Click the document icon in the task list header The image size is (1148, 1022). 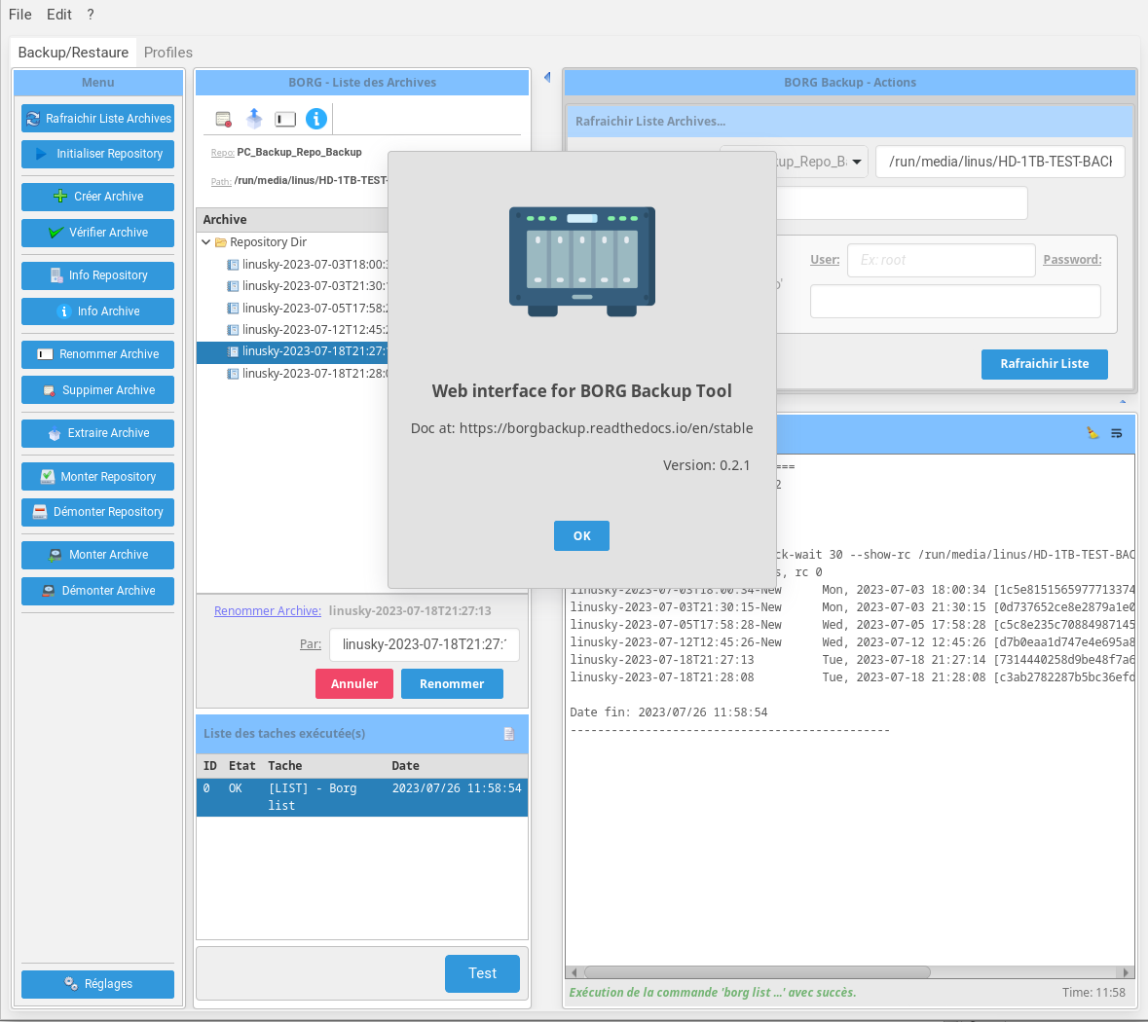[509, 734]
